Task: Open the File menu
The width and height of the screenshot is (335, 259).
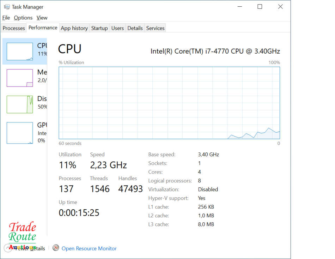Action: click(6, 18)
